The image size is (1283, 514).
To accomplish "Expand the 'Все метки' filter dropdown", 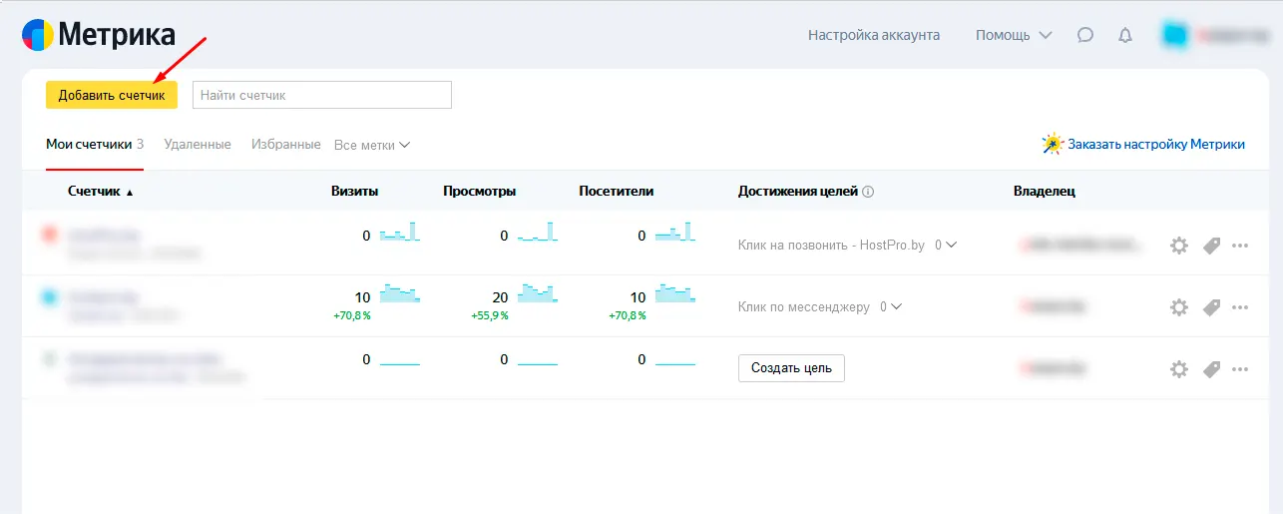I will pos(372,145).
